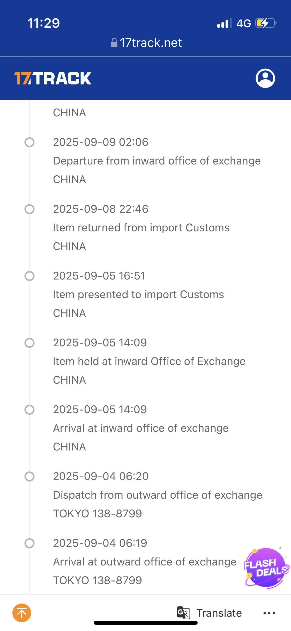This screenshot has height=631, width=291.
Task: Select the 2025-09-05 16:51 timeline marker
Action: click(x=29, y=276)
